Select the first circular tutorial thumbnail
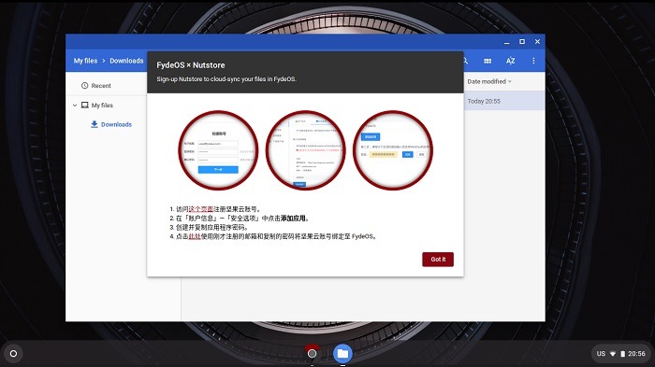 click(x=218, y=150)
